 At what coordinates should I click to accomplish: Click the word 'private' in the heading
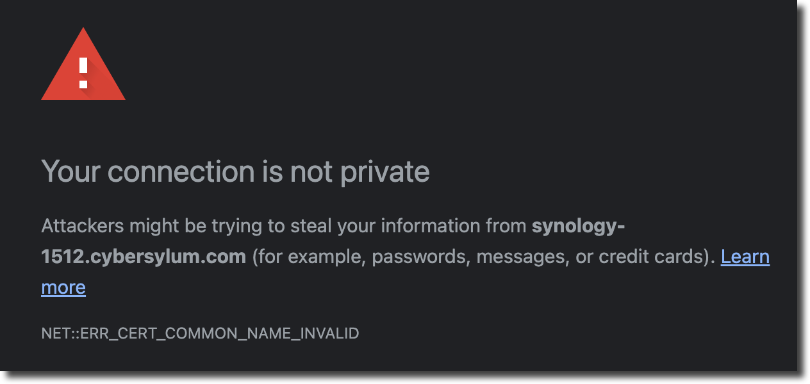pos(384,172)
